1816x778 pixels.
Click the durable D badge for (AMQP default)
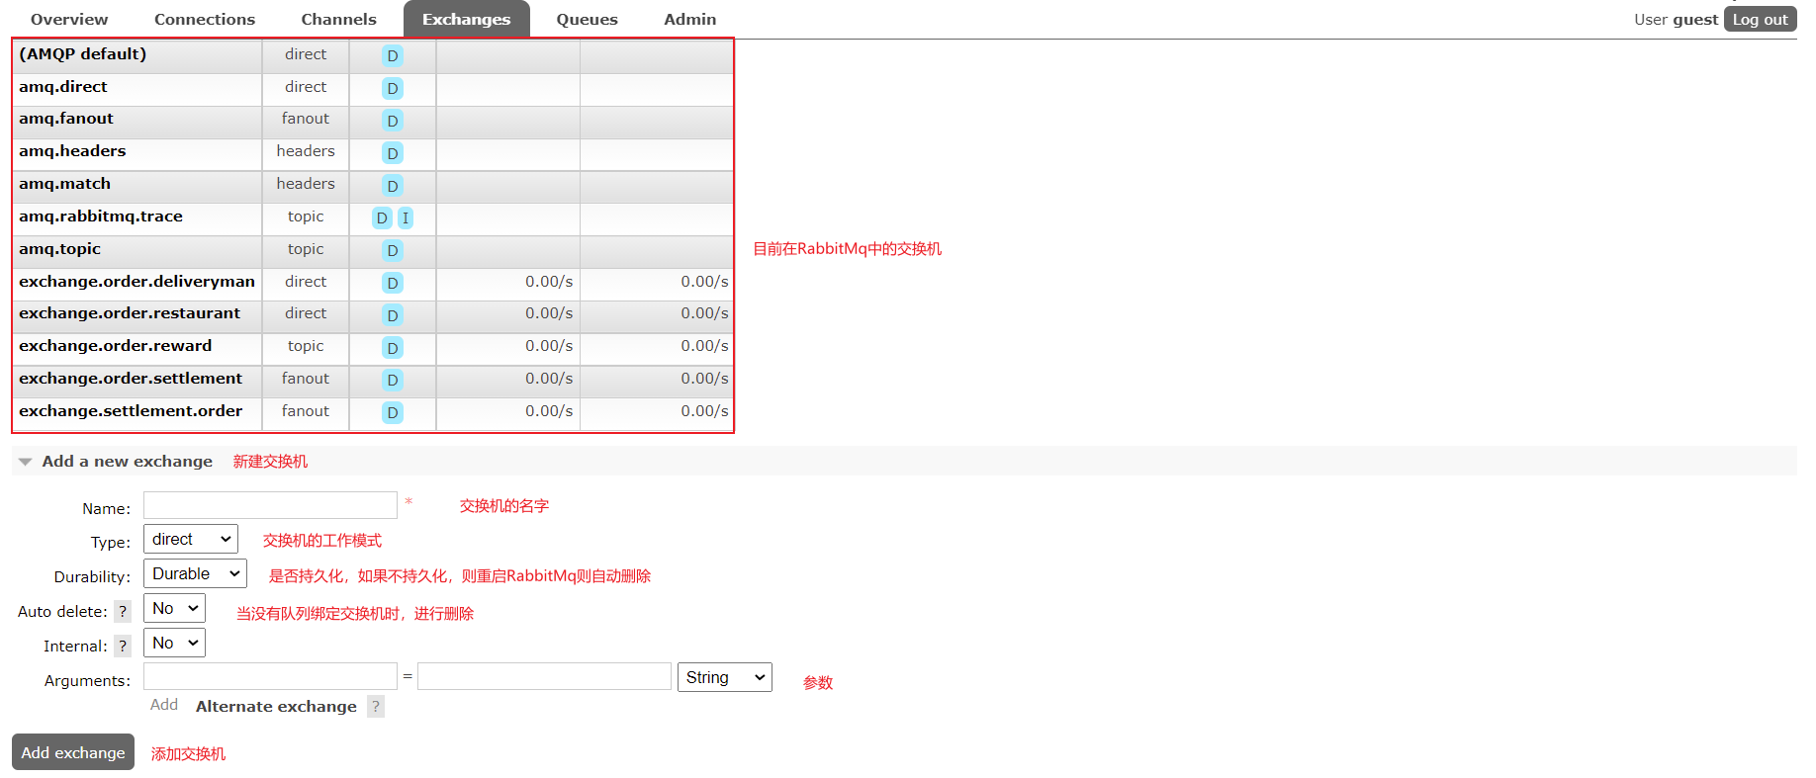pos(393,56)
